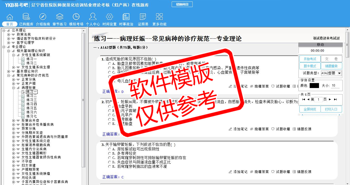
Task: Click the black font color swatch
Action: [x=314, y=86]
